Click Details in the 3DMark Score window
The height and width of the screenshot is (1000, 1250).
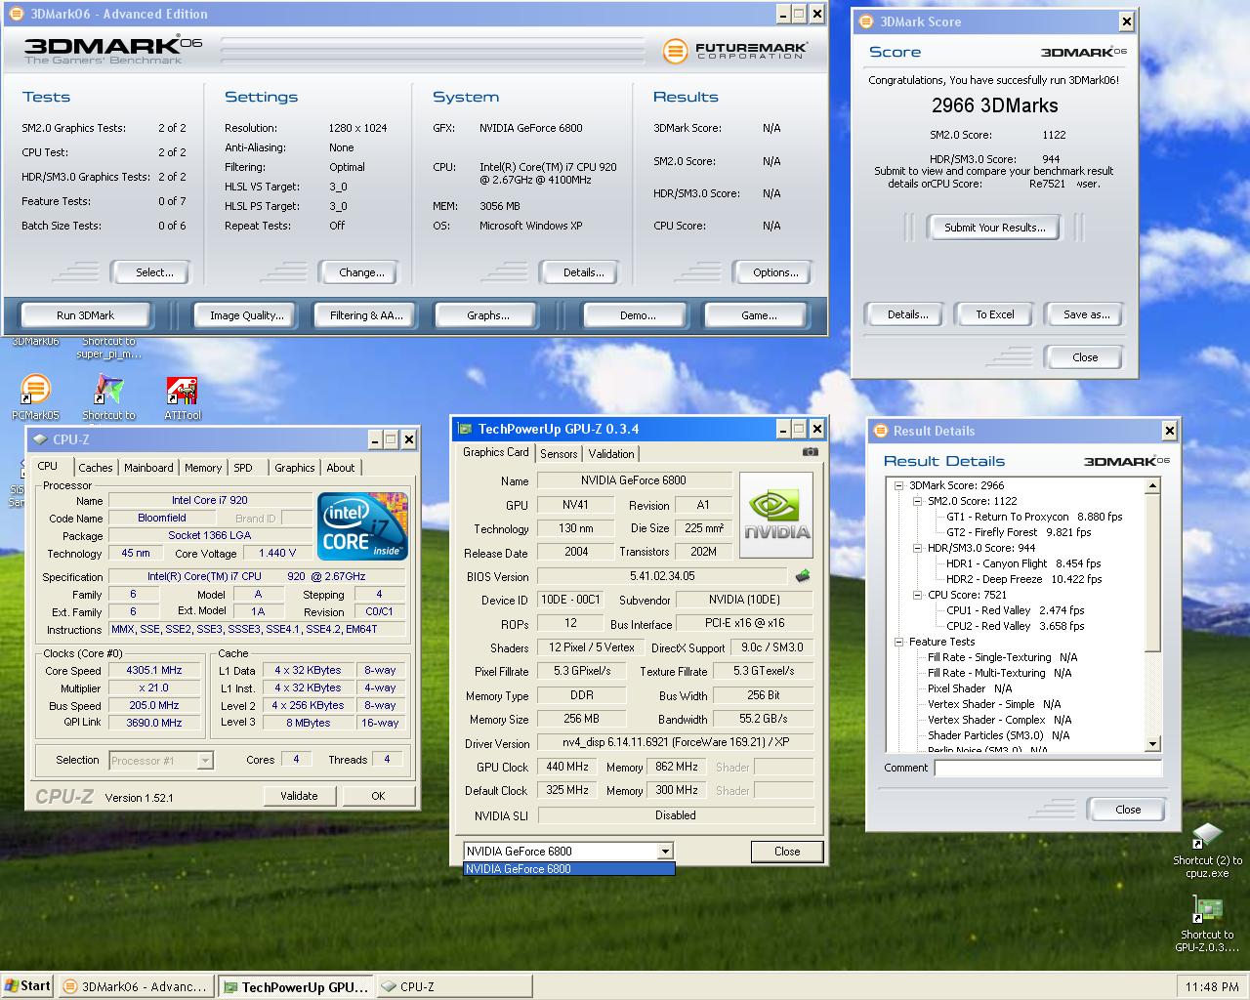click(907, 314)
